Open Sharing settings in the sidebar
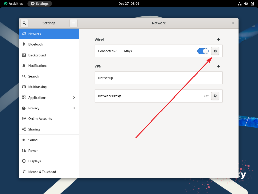 [24, 129]
